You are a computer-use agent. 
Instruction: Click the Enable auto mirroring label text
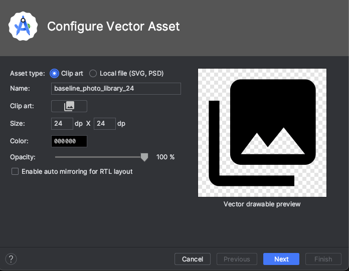(77, 171)
